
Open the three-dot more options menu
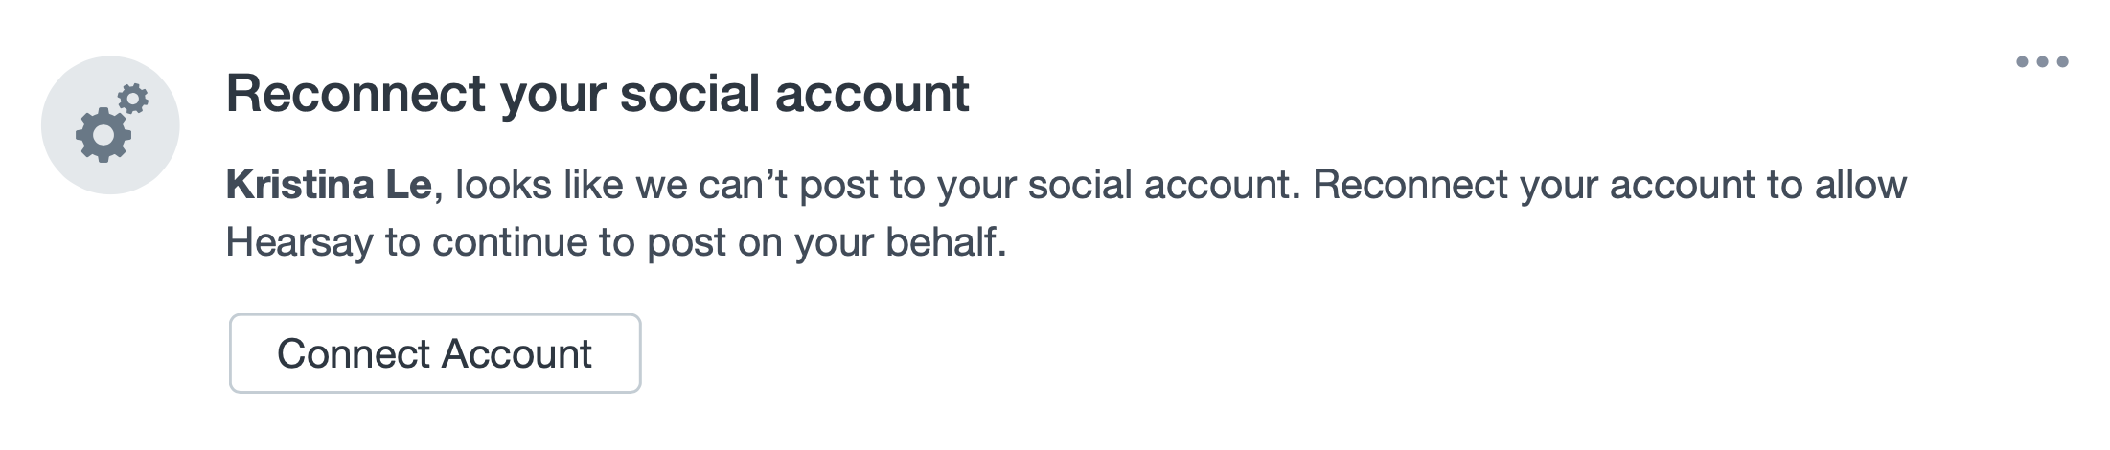pyautogui.click(x=2042, y=62)
